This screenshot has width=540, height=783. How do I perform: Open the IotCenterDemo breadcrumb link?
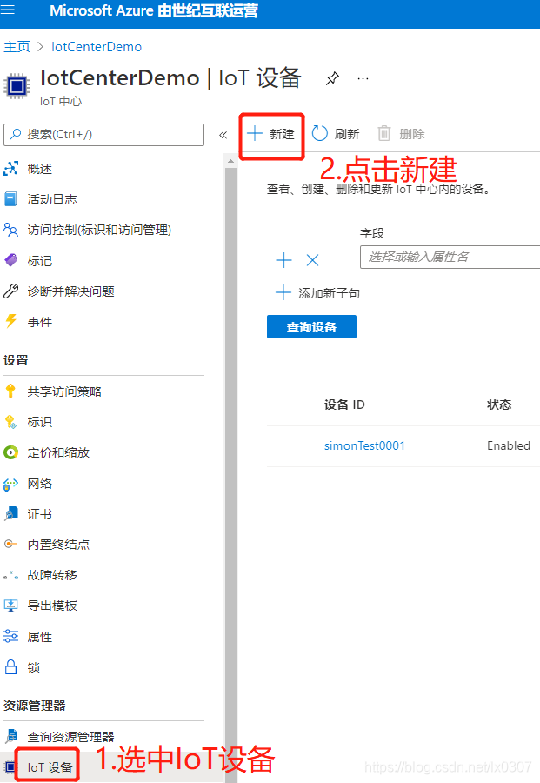[x=97, y=47]
